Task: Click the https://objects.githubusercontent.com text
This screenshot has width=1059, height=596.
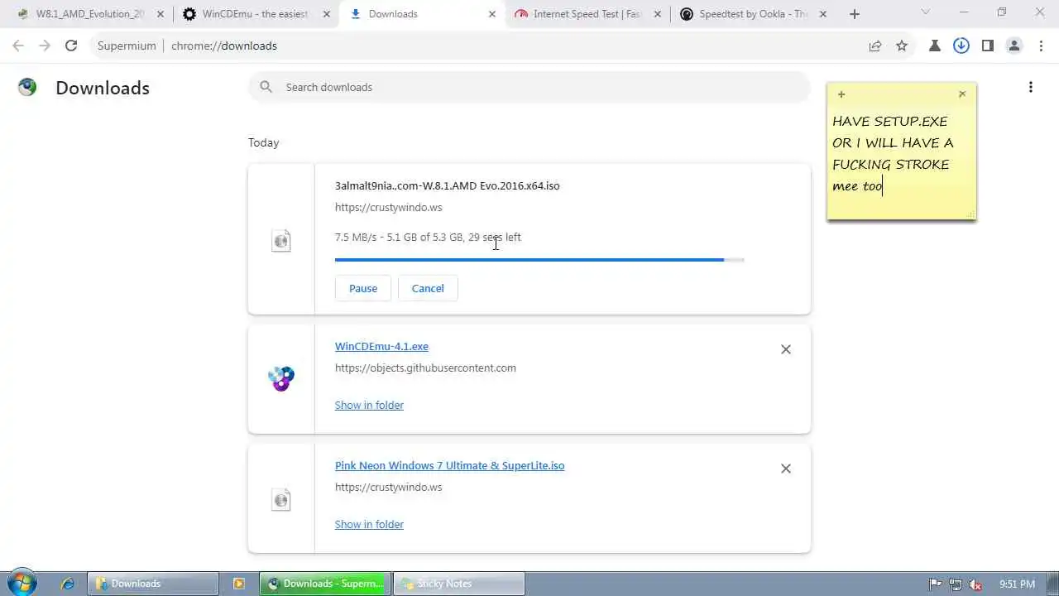Action: [x=425, y=368]
